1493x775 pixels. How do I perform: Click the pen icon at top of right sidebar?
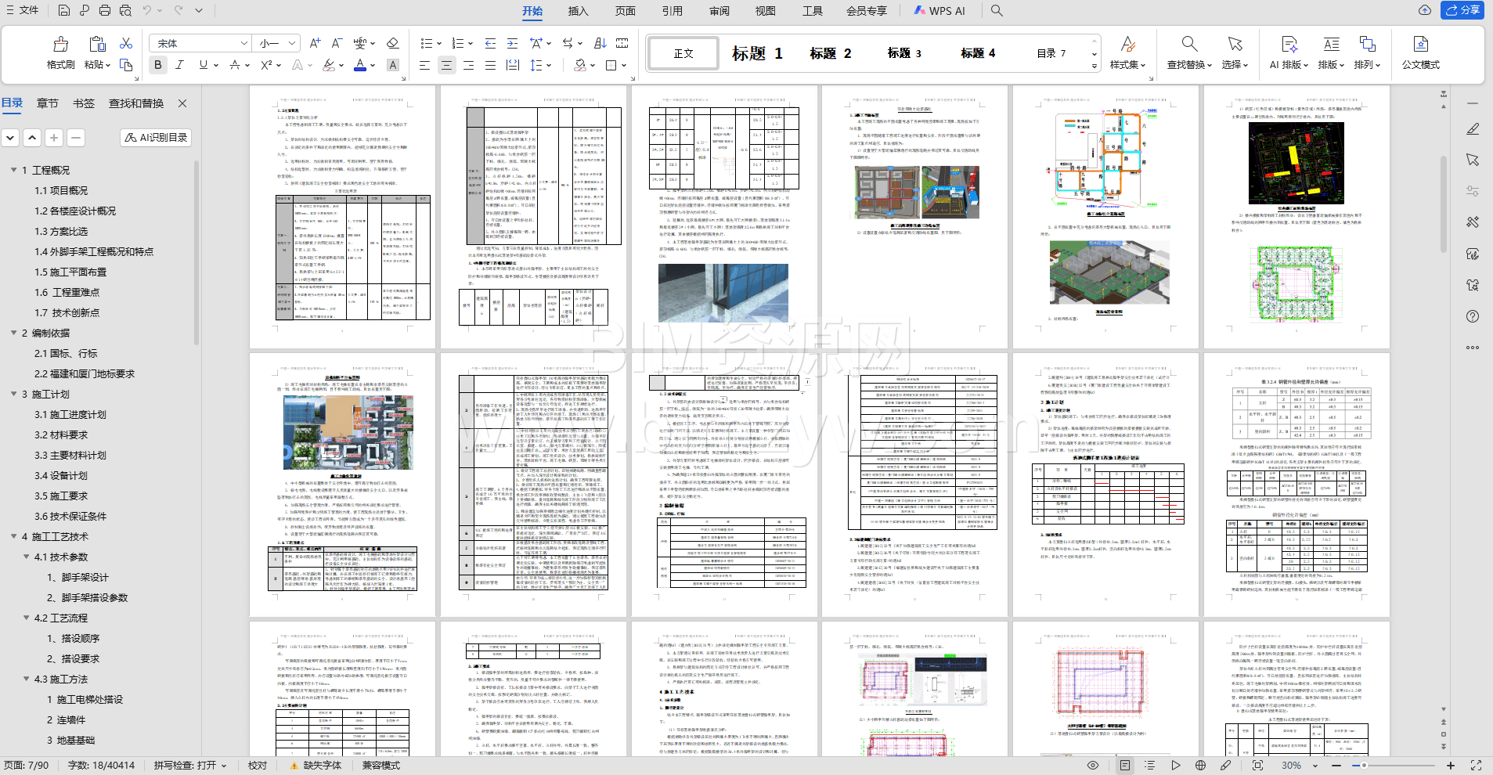[x=1473, y=128]
